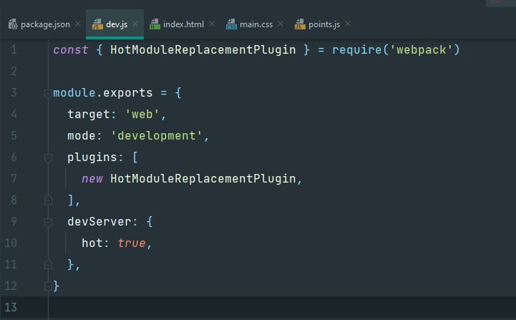Click the 'webpack' string on line 1
Image resolution: width=516 pixels, height=320 pixels.
(x=422, y=50)
